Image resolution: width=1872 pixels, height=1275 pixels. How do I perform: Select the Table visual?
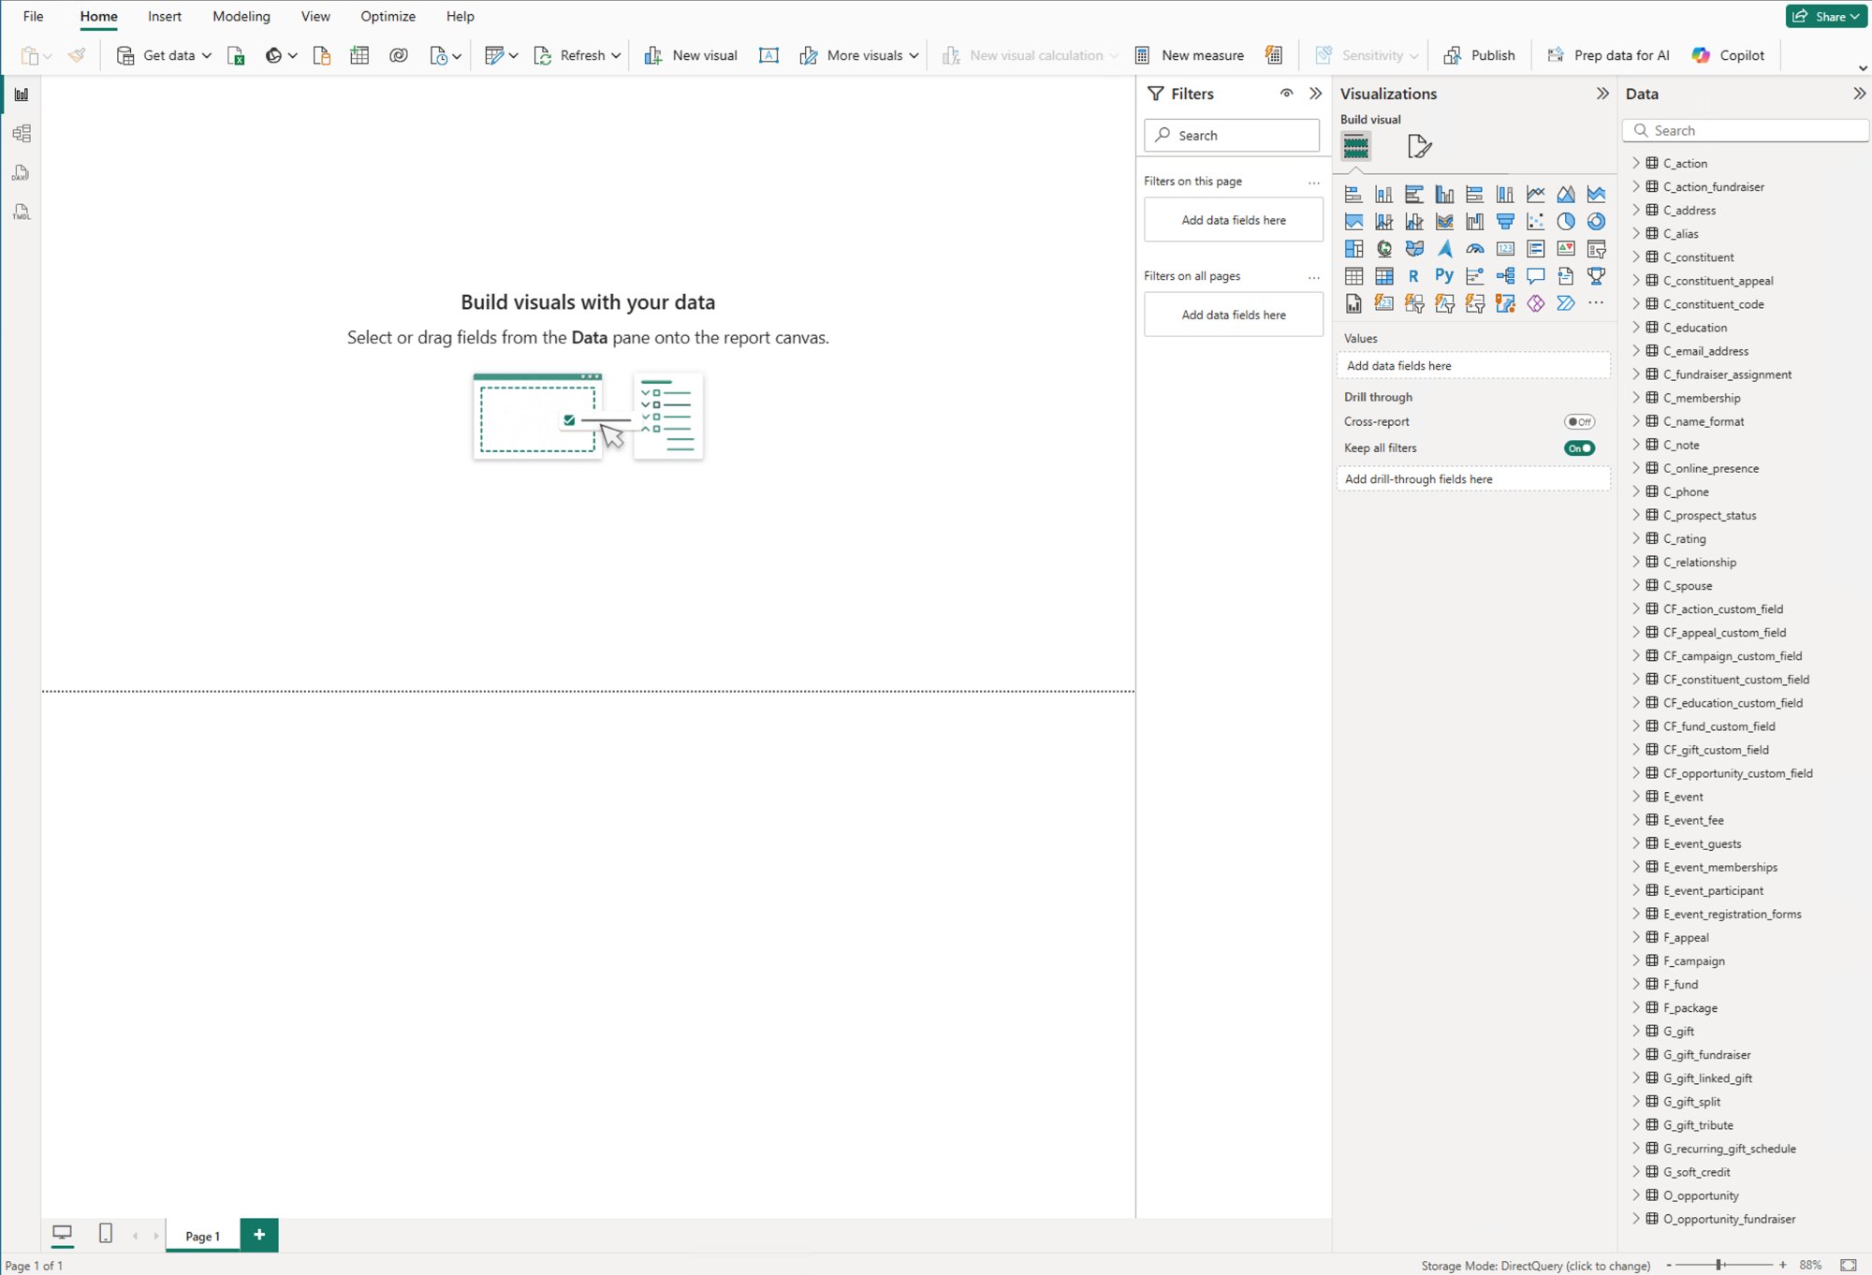click(1353, 276)
